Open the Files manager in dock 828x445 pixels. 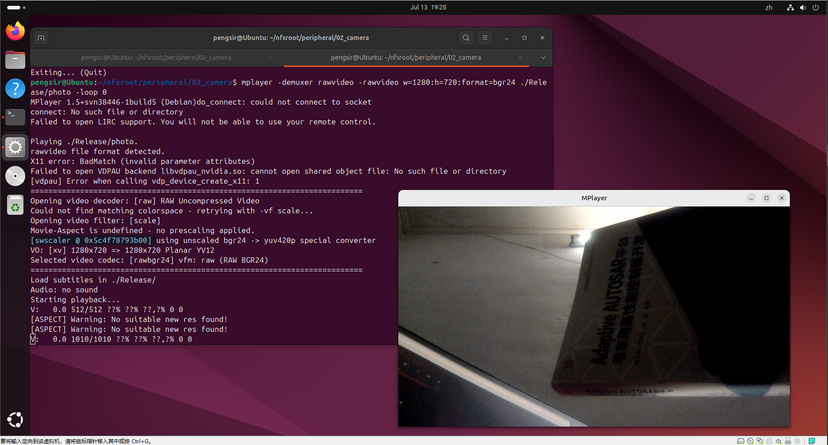click(15, 60)
